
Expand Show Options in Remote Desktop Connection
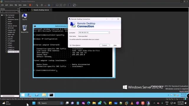(x=75, y=45)
